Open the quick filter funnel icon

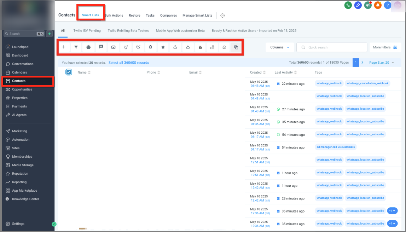[x=76, y=47]
